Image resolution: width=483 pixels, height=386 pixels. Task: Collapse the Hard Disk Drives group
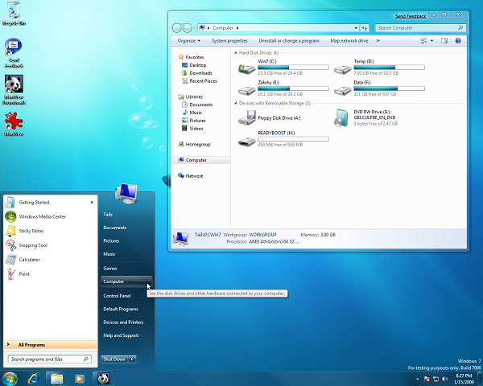236,52
